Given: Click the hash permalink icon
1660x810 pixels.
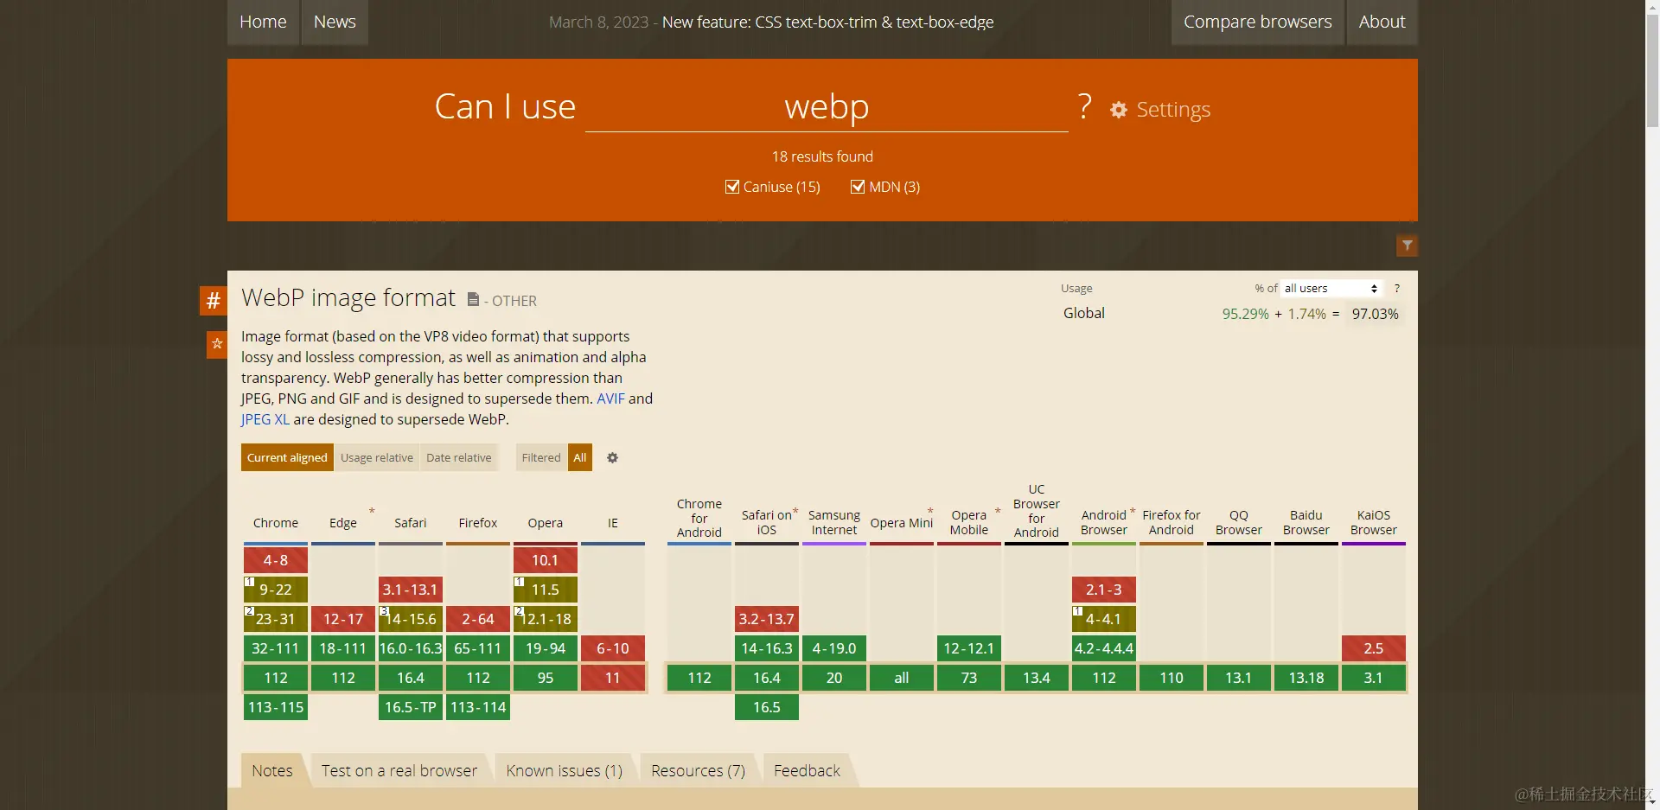Looking at the screenshot, I should pyautogui.click(x=214, y=301).
